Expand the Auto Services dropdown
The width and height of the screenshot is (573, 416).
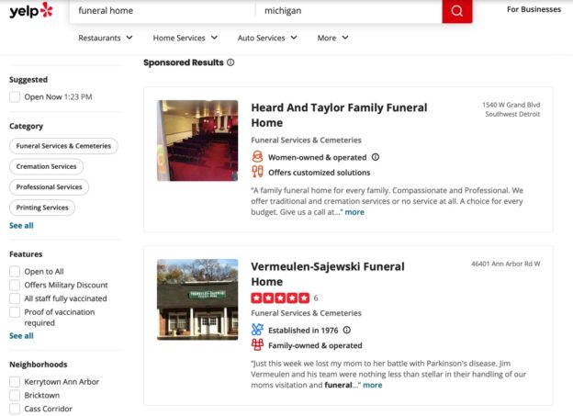pos(267,38)
